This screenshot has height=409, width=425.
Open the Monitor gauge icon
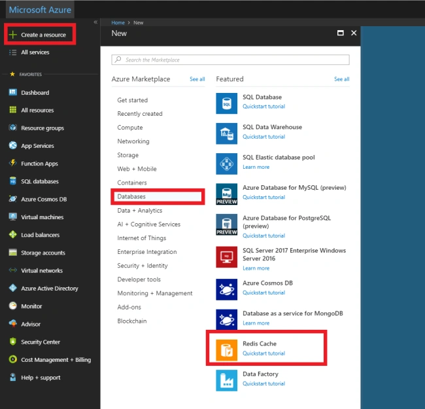click(x=12, y=306)
